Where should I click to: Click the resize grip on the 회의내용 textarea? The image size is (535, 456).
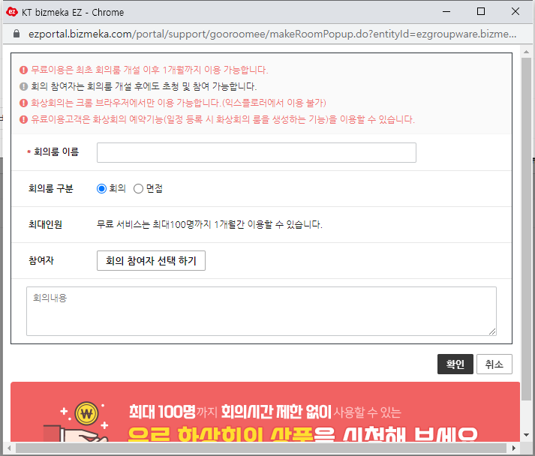pos(492,331)
